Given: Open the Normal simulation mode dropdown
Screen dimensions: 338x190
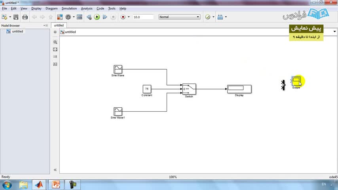Looking at the screenshot, I should pyautogui.click(x=179, y=17).
